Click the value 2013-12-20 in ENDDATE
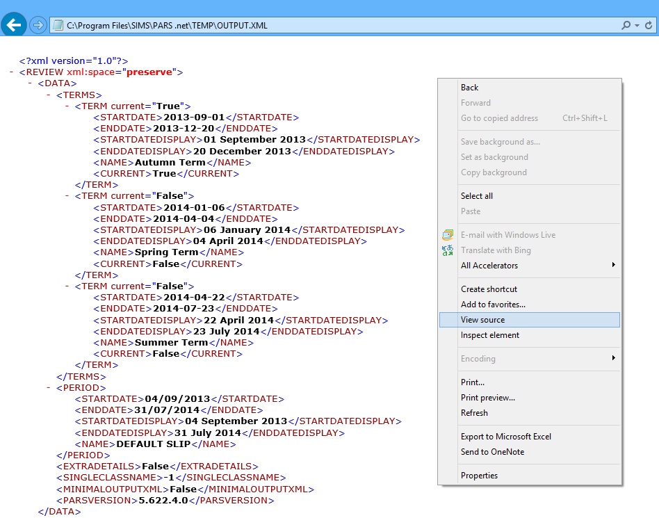This screenshot has height=518, width=659. [x=184, y=128]
